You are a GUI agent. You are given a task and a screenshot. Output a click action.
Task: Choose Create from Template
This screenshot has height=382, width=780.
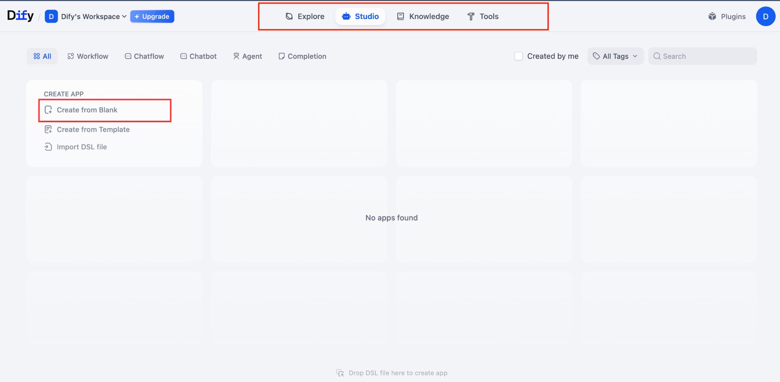(93, 129)
